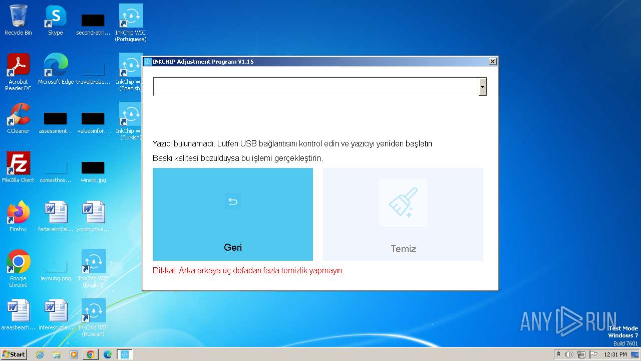Click the Start button
The height and width of the screenshot is (361, 641).
(x=14, y=354)
